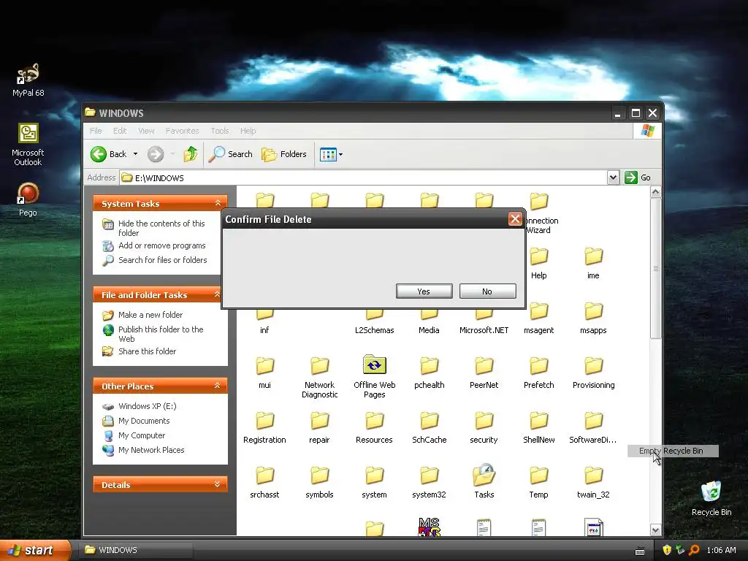Select the Prefetch folder

[x=538, y=373]
